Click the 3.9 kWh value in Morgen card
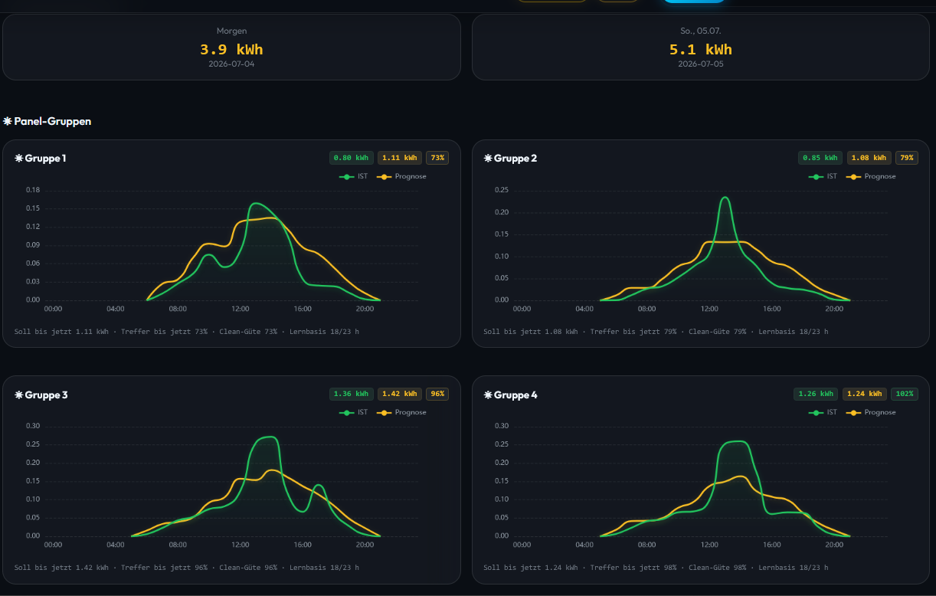Screen dimensions: 936x596 coord(231,50)
